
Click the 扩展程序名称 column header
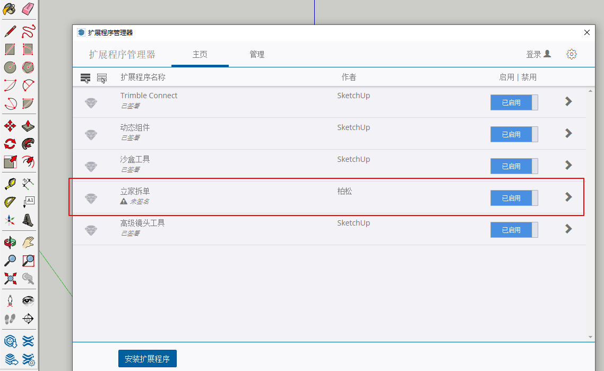(143, 77)
